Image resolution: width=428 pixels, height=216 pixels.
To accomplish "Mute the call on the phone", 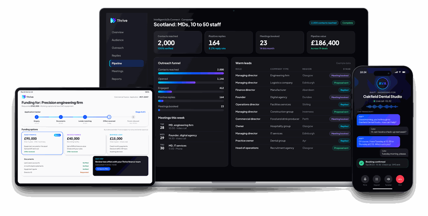I will [365, 179].
